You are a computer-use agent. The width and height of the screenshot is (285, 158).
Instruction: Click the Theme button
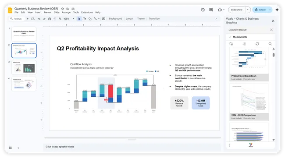(x=141, y=19)
